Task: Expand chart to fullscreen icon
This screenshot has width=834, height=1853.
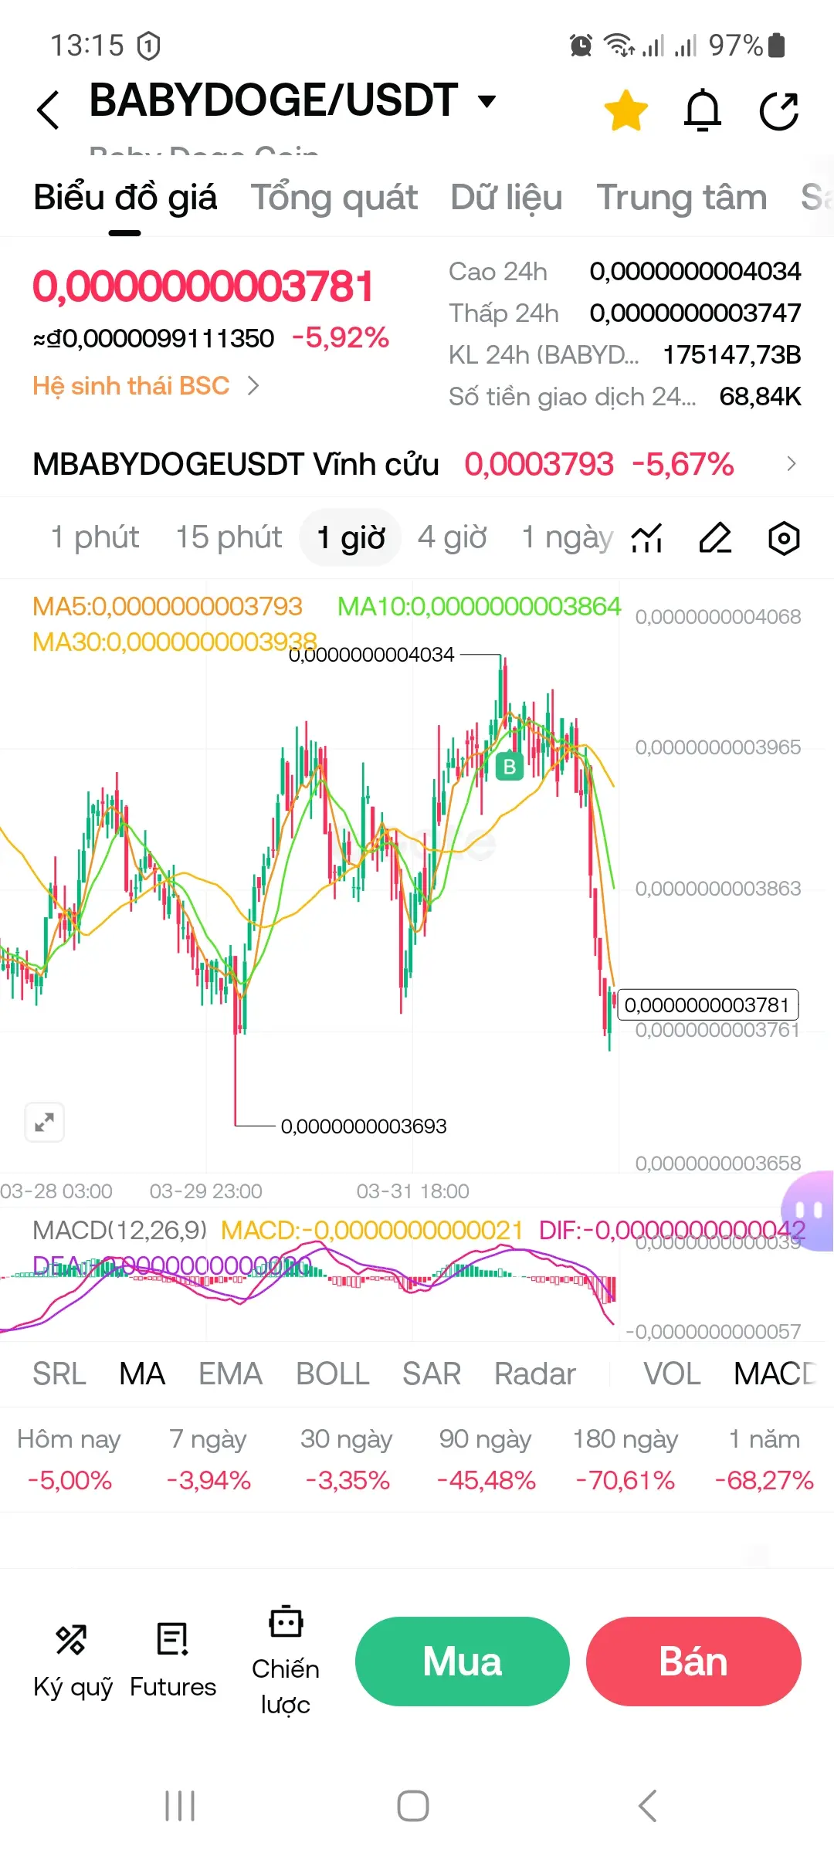Action: click(x=44, y=1122)
